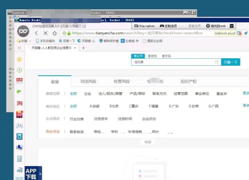Select province C重庆
Viewport: 249px width, 180px height.
tap(134, 106)
